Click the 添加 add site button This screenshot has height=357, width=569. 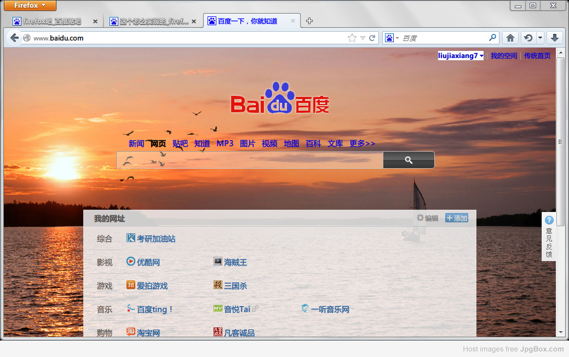coord(456,218)
